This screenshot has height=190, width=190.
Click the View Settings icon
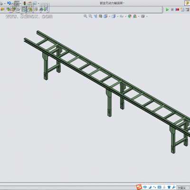coord(143,16)
